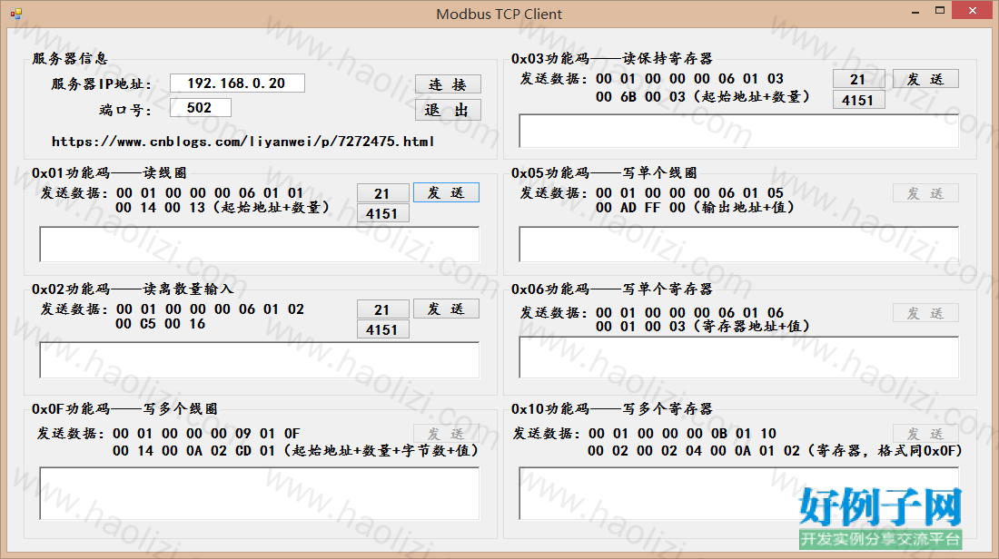Click the 0x01 read coils response box

tap(260, 244)
